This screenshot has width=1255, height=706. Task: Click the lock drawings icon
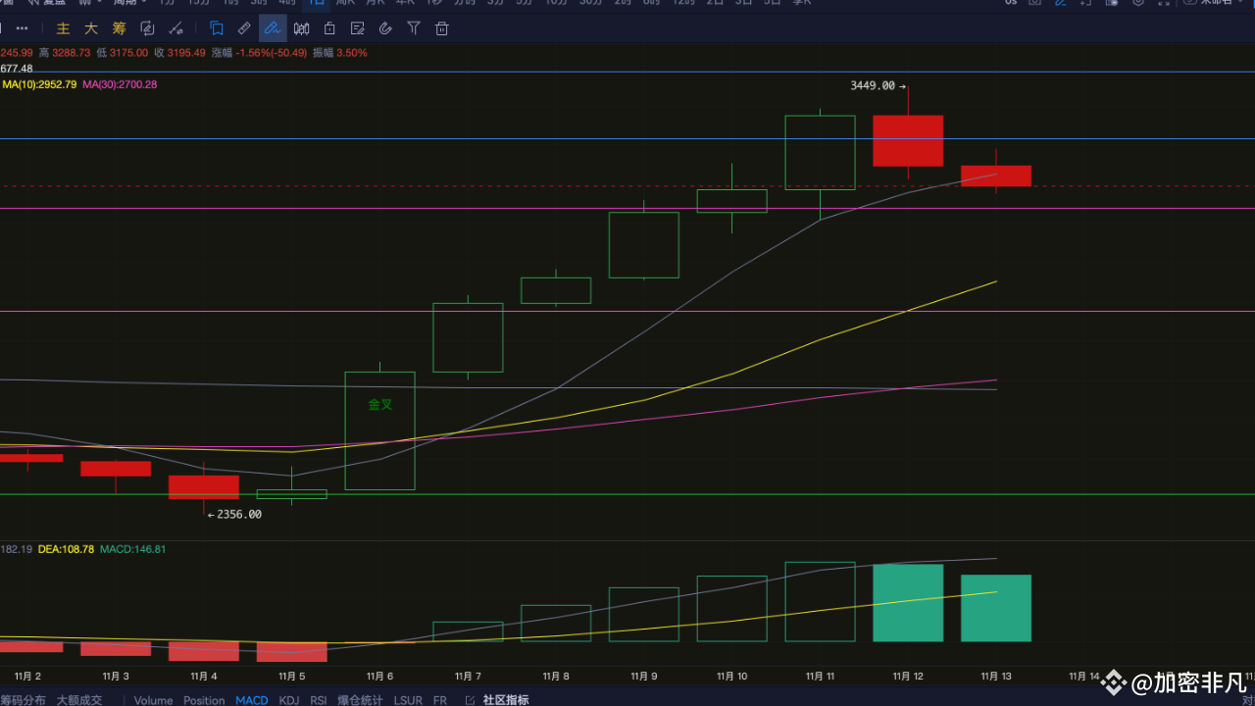tap(328, 28)
